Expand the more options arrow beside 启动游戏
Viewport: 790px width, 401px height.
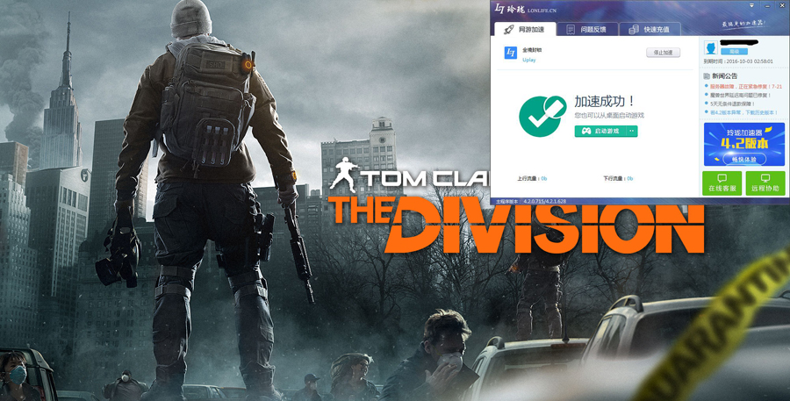point(631,131)
